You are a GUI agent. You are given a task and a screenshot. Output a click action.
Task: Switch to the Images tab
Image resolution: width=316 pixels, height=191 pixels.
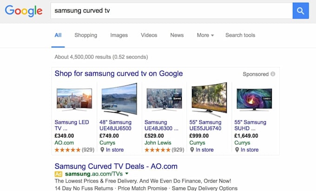point(119,35)
